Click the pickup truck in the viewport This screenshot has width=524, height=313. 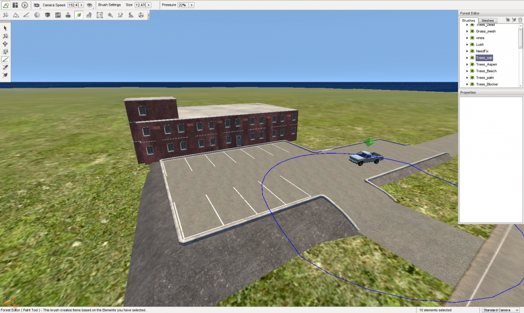coord(366,158)
